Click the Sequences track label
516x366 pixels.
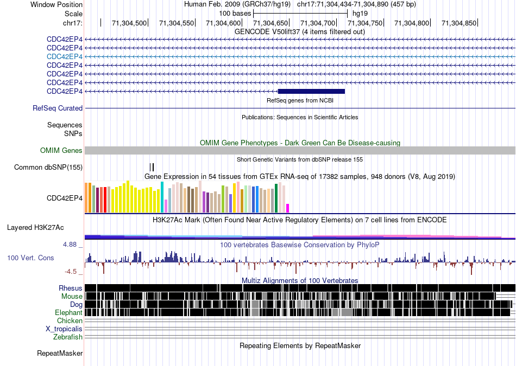click(x=65, y=125)
